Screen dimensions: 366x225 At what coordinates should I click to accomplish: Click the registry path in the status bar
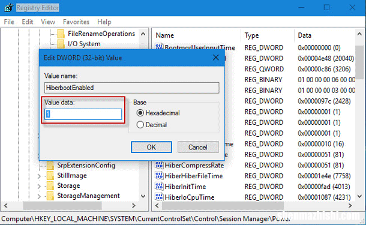pyautogui.click(x=146, y=218)
